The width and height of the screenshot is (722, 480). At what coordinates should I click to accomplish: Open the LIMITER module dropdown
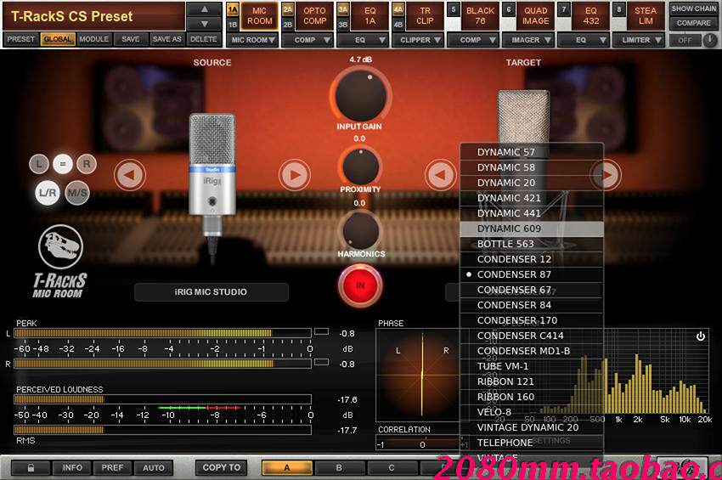coord(639,40)
